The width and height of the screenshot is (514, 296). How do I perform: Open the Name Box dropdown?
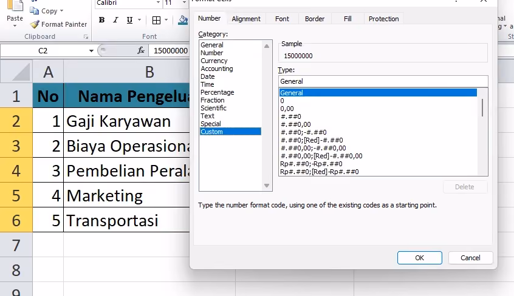[x=91, y=51]
